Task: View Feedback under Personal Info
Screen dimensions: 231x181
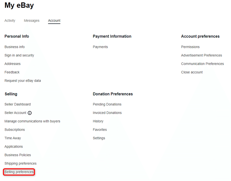Action: click(x=12, y=72)
